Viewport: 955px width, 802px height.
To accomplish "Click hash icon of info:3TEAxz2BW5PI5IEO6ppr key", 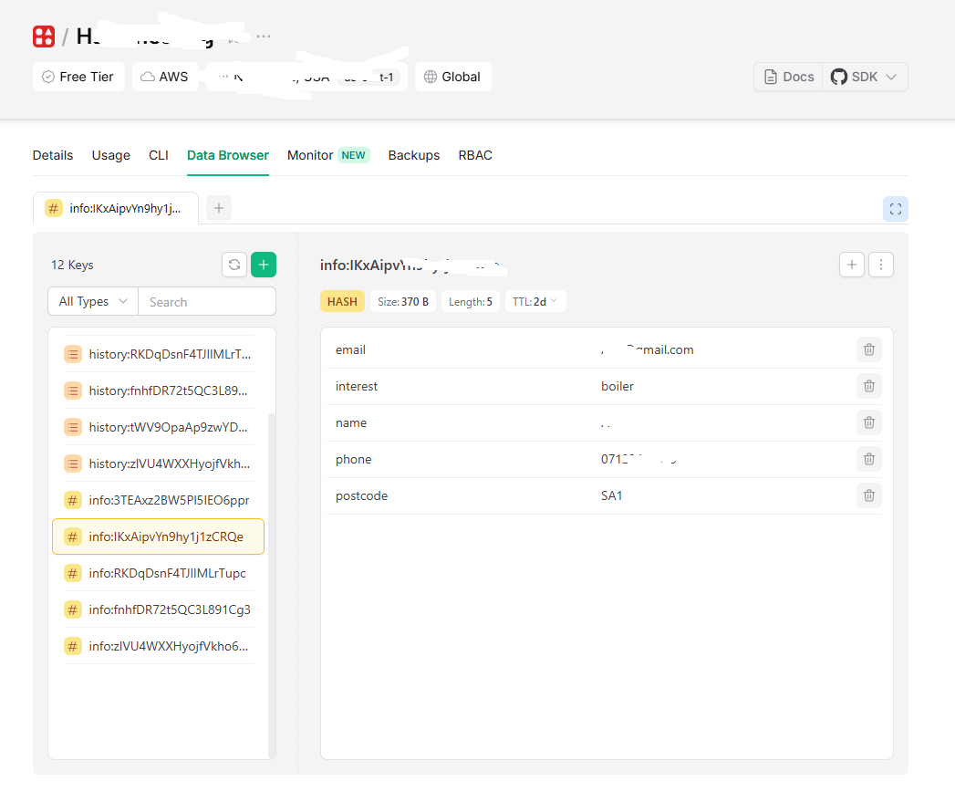I will (72, 500).
